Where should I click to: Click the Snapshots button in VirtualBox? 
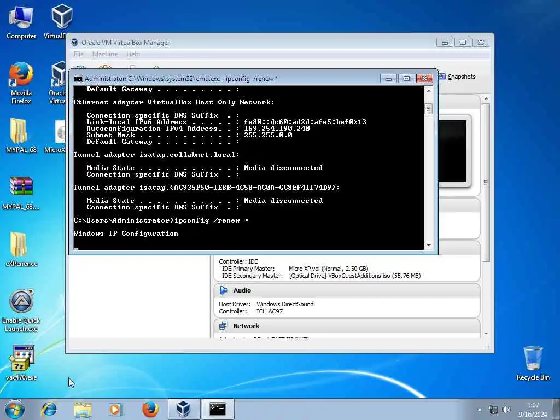[458, 77]
